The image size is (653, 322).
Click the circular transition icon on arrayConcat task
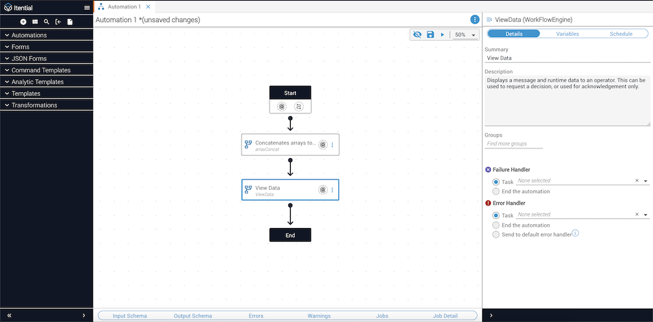pyautogui.click(x=323, y=144)
